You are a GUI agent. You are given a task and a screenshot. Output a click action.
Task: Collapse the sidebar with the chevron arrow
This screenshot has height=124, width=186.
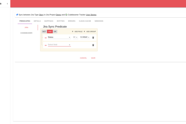(7, 4)
